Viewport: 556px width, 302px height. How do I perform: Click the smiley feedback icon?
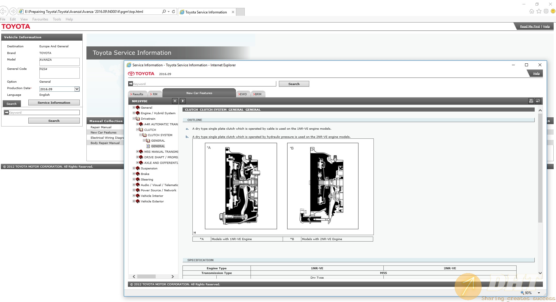click(553, 11)
